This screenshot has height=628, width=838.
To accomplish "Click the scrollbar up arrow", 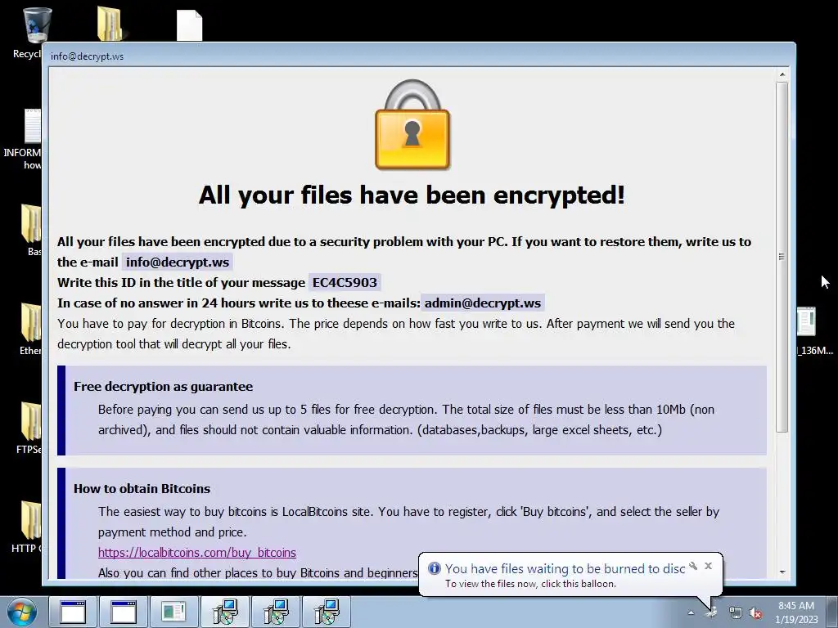I will (x=782, y=74).
